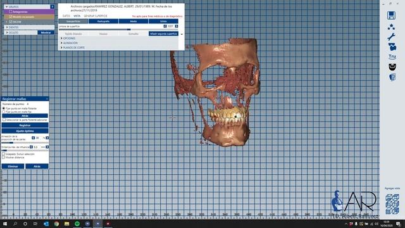Adjust the Umbral de superficie slider
The image size is (405, 228).
118,30
